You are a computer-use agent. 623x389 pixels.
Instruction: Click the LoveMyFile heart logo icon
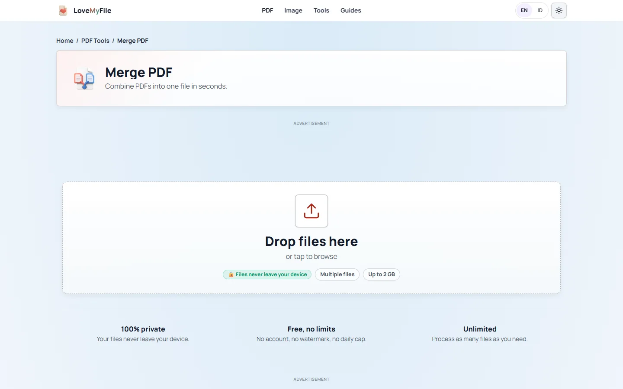[x=63, y=10]
